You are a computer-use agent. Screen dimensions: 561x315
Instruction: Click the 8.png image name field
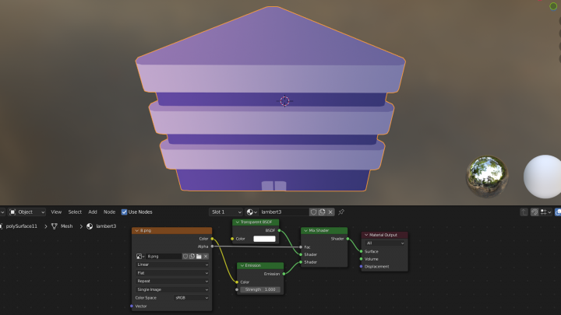point(164,257)
